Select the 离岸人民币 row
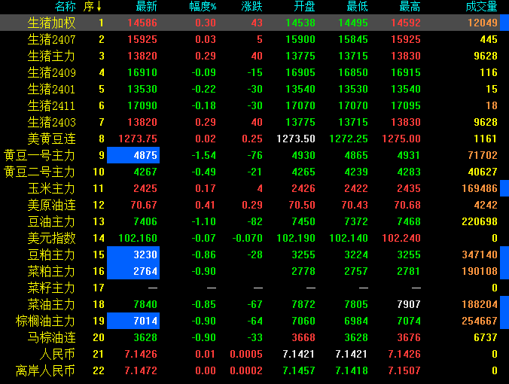Image resolution: width=509 pixels, height=384 pixels. click(254, 370)
